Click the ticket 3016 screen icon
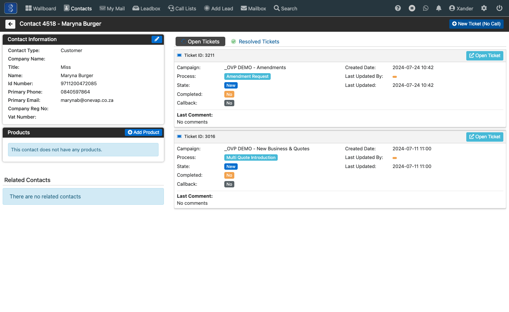 (179, 137)
